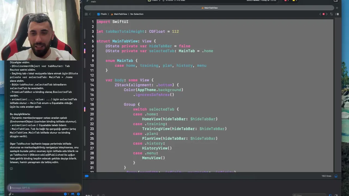This screenshot has height=196, width=349.
Task: Jump to next issue arrow
Action: 327,14
